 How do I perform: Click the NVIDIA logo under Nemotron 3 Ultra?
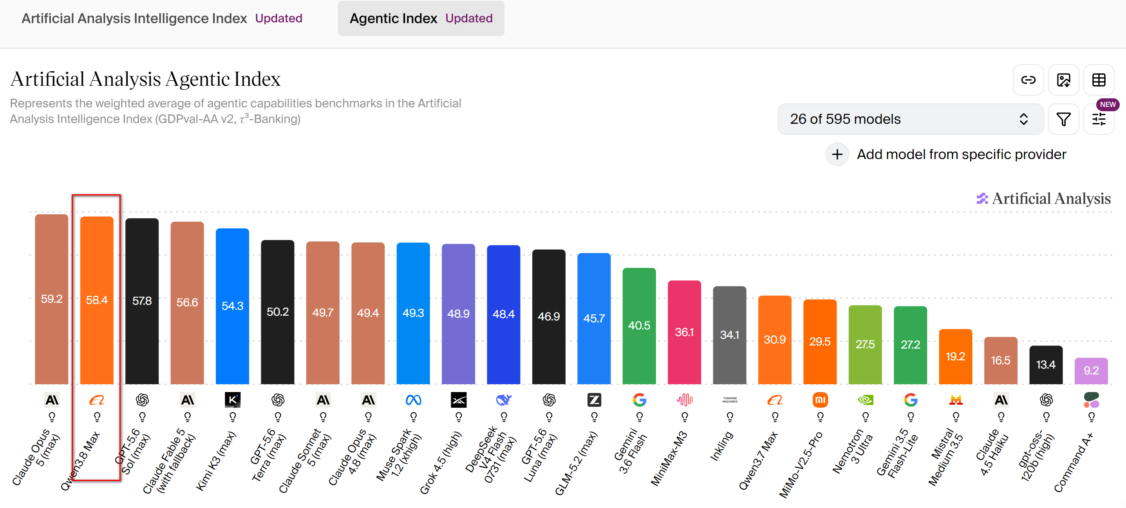click(x=865, y=400)
